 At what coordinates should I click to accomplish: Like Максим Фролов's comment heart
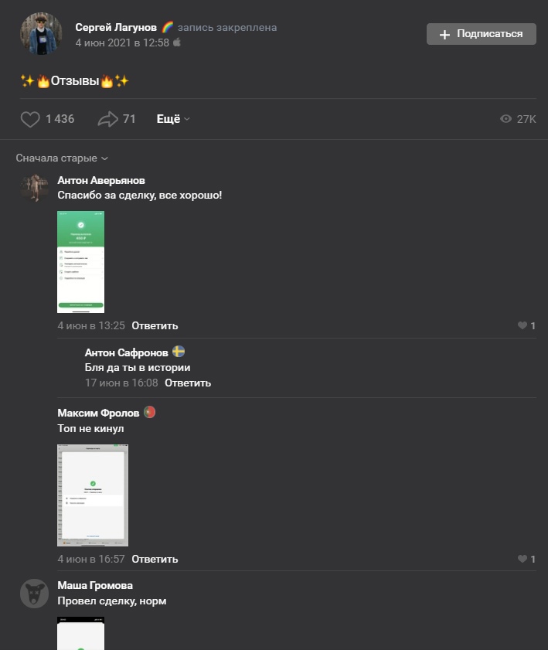click(x=522, y=559)
